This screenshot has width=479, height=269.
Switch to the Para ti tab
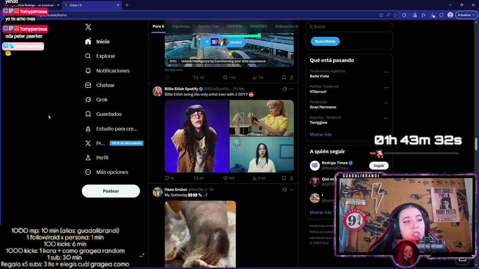tap(158, 27)
